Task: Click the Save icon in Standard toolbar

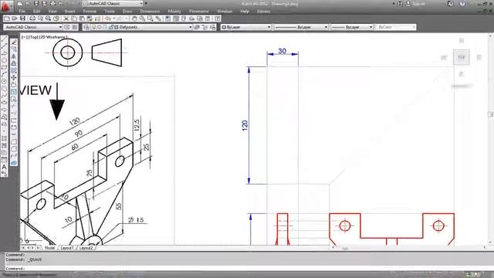Action: 22,19
